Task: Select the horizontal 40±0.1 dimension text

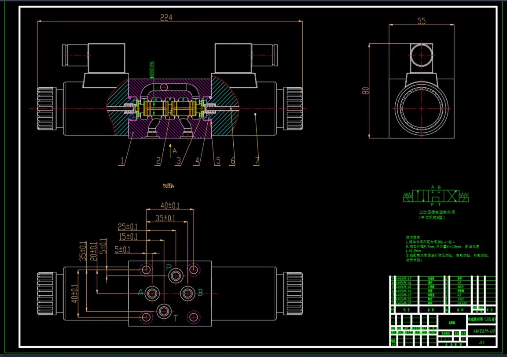Action: point(170,205)
